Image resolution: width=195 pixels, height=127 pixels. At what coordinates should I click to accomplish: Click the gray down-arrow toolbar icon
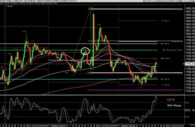[164, 1]
